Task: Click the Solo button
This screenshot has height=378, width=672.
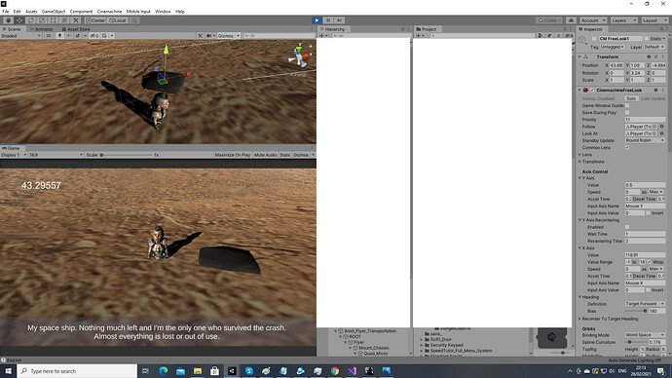Action: [x=631, y=98]
